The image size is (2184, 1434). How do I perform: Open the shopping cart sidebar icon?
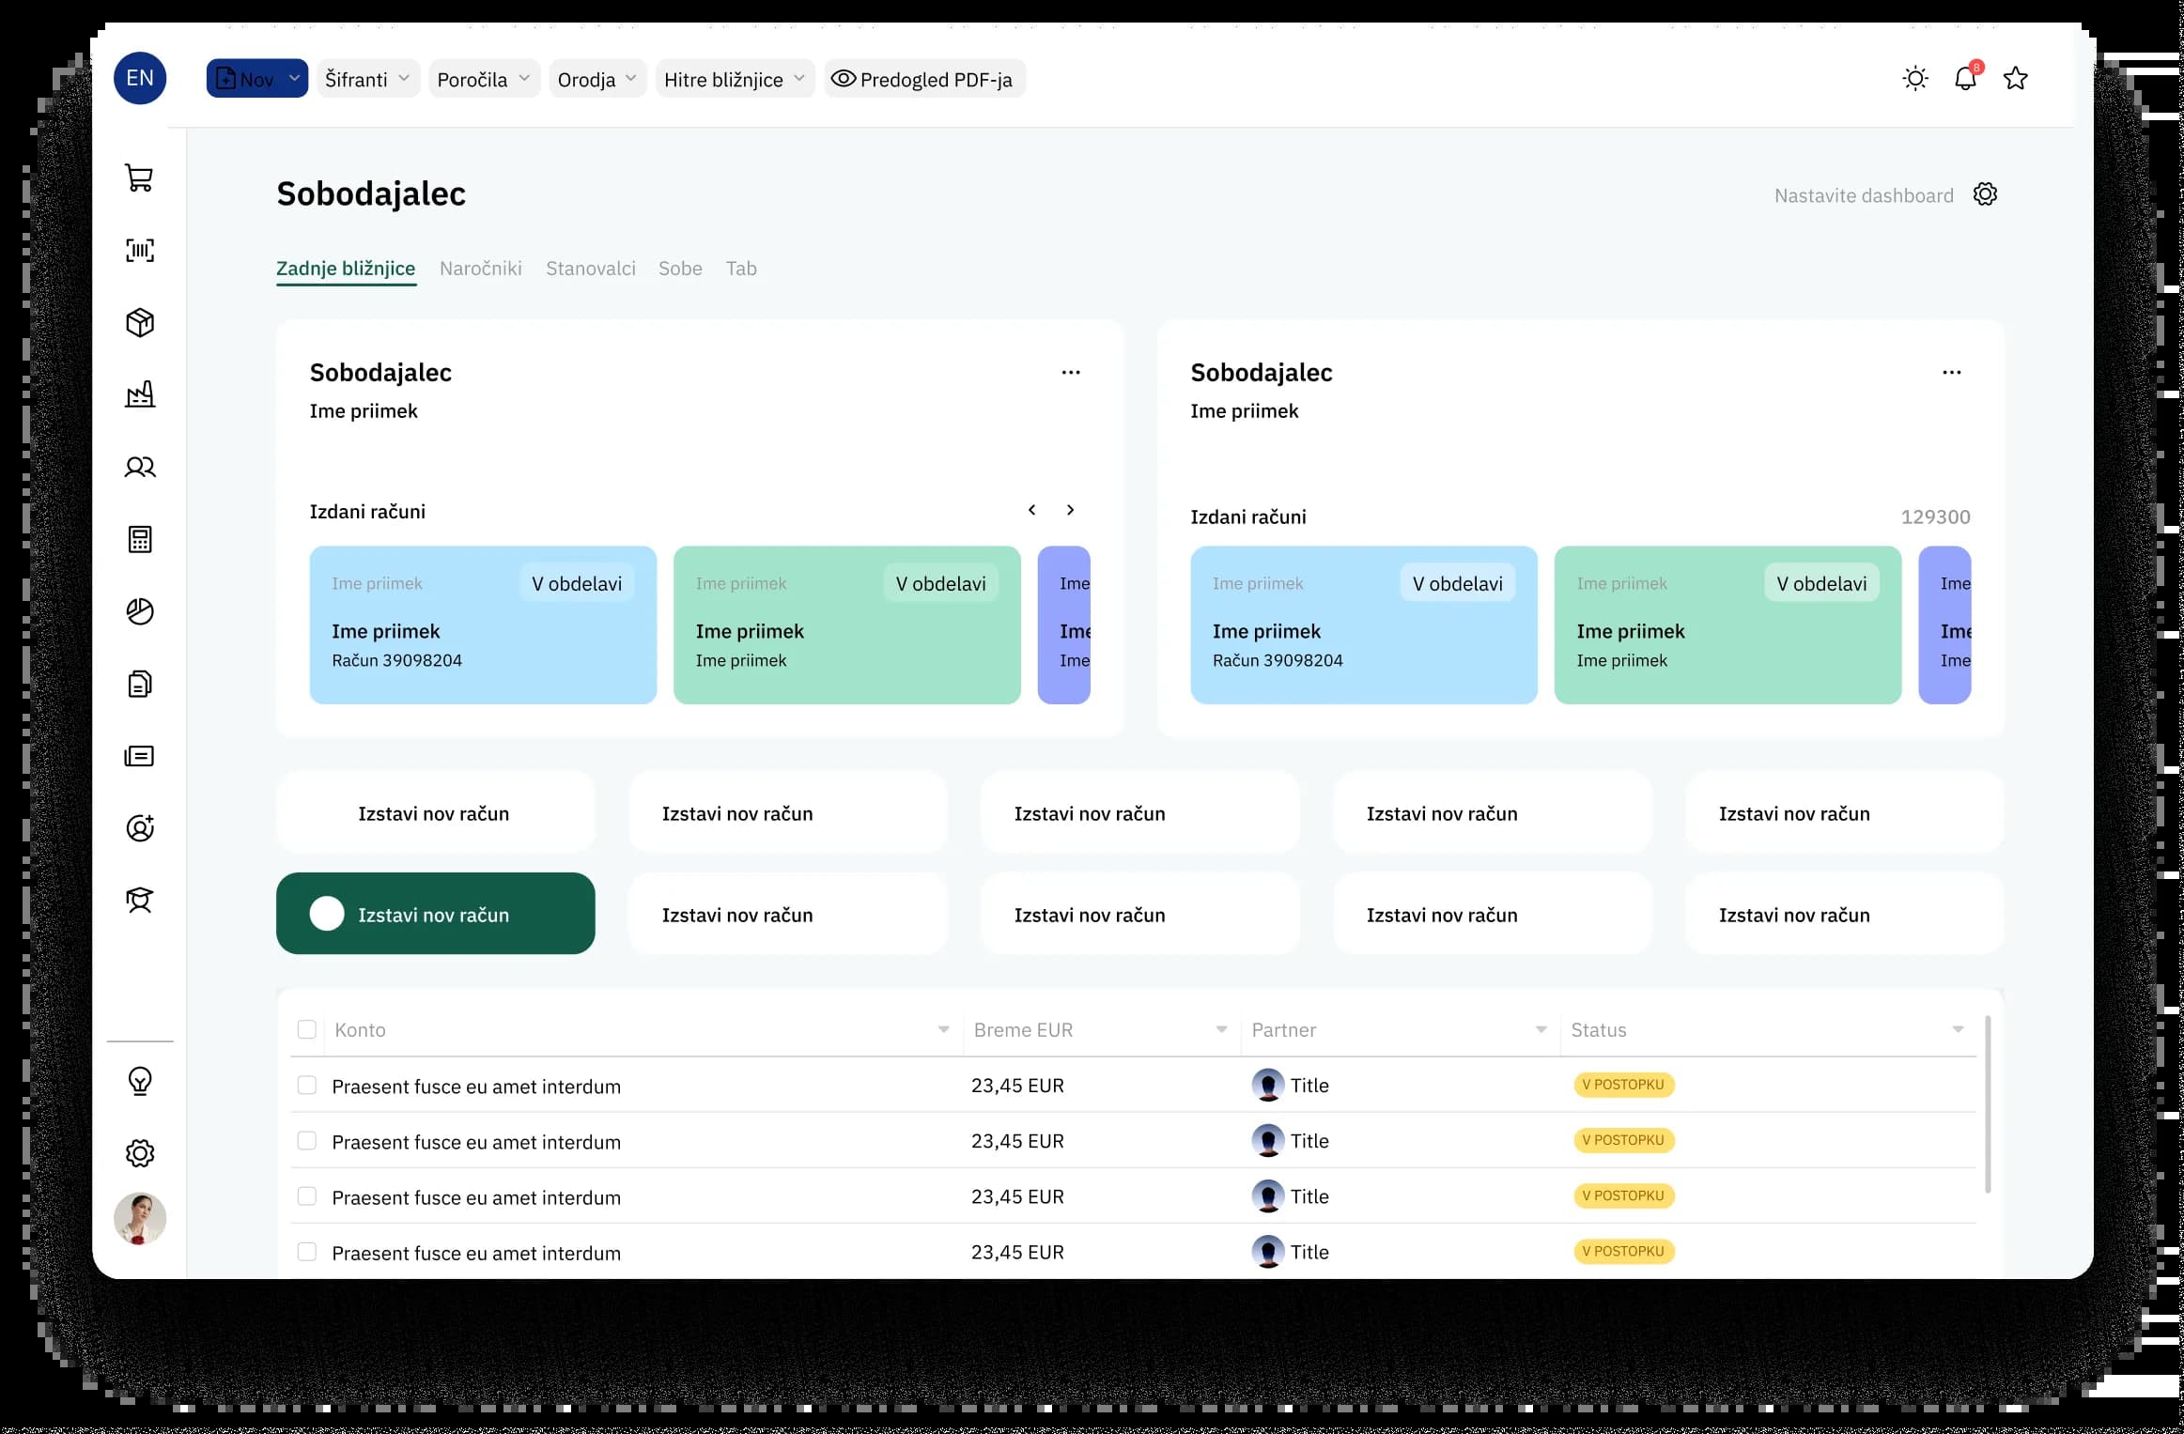coord(140,177)
